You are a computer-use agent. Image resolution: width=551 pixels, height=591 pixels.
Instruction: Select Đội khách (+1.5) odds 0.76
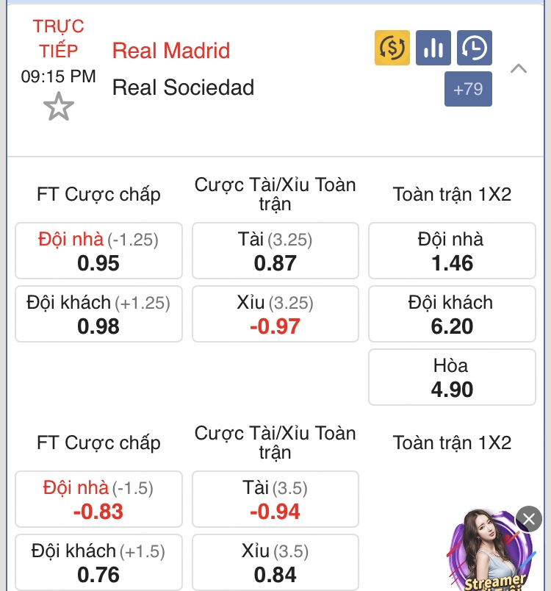click(98, 562)
